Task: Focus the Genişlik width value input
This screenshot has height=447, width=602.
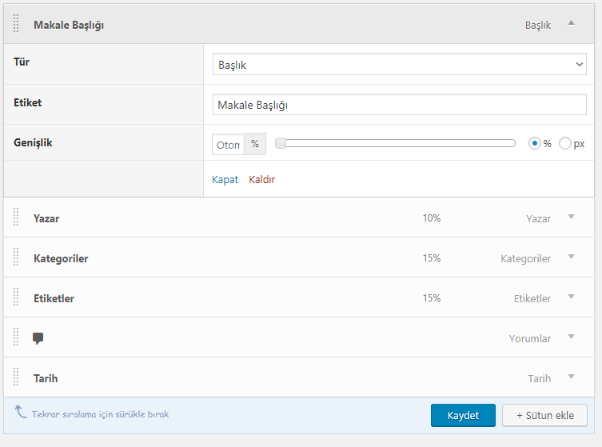Action: 228,145
